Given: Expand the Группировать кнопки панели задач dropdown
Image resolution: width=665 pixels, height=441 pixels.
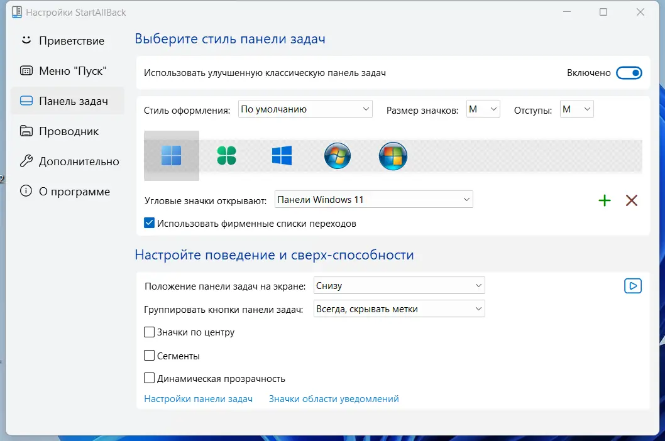Looking at the screenshot, I should (399, 308).
